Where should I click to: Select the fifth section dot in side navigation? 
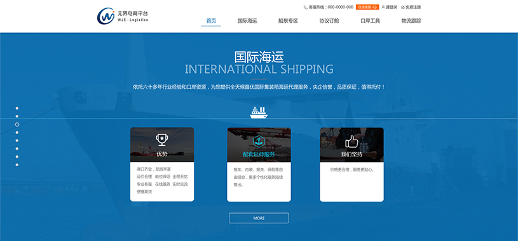pos(17,140)
